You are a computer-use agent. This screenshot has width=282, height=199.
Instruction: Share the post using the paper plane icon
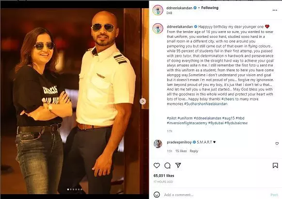[178, 166]
